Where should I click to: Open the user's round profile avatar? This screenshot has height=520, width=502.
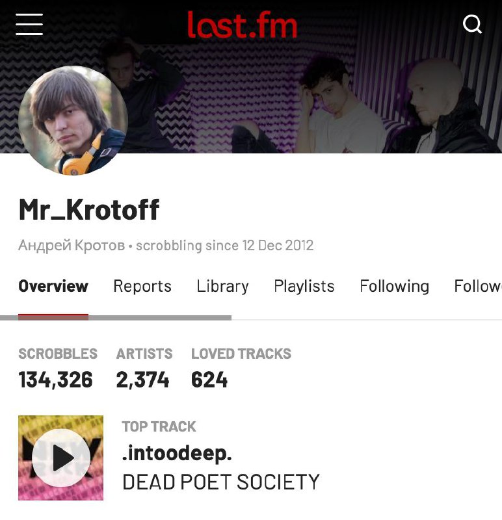pos(73,120)
